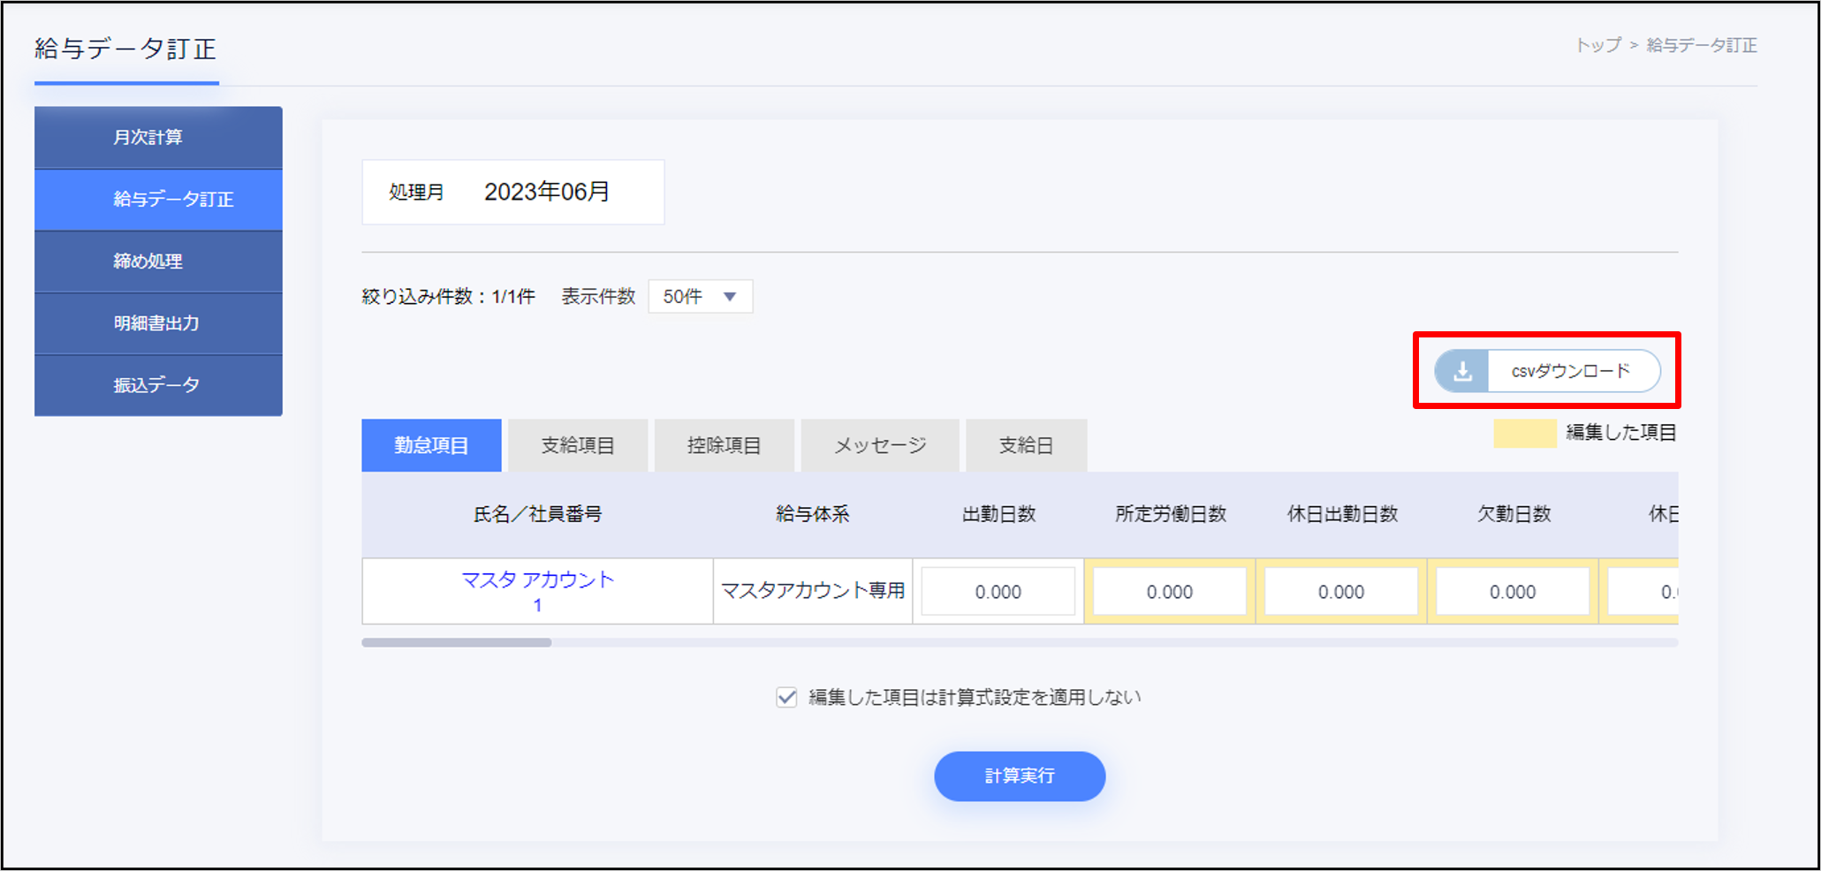
Task: Click the csvダウンロード button
Action: (1570, 371)
